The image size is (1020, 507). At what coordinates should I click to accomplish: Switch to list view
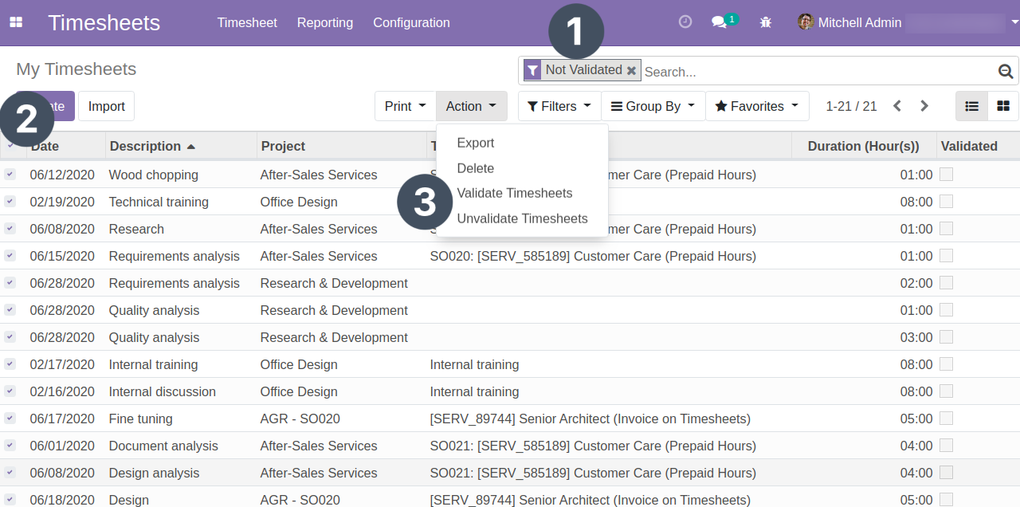tap(971, 106)
